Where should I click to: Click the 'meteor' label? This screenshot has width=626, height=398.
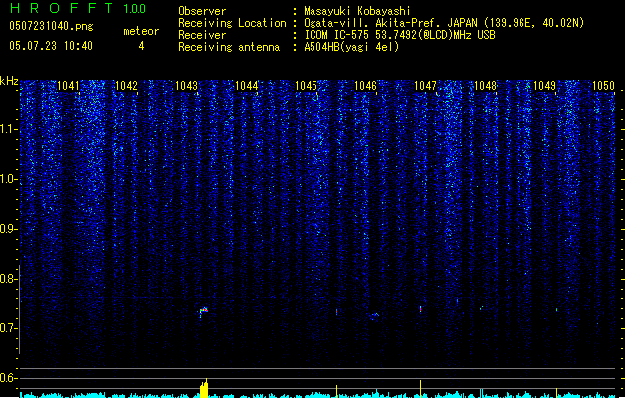click(141, 31)
